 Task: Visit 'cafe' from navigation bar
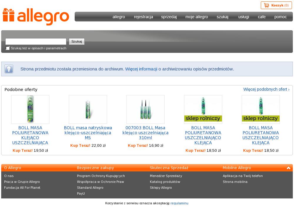(x=262, y=17)
